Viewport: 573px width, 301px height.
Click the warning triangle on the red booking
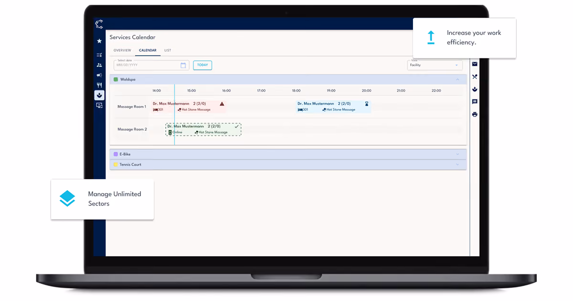click(x=222, y=104)
